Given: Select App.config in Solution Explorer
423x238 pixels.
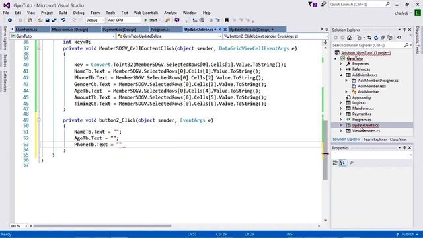Looking at the screenshot, I should [362, 97].
